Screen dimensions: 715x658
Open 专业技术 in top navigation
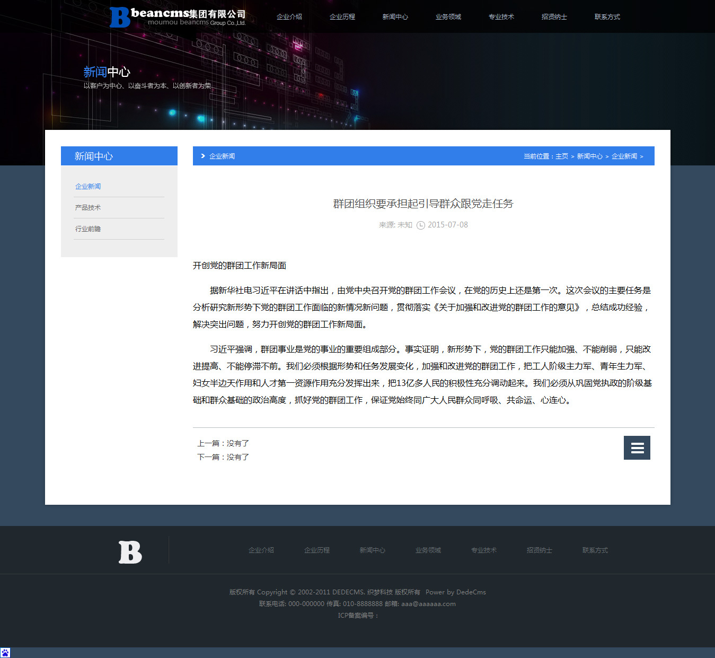tap(501, 17)
